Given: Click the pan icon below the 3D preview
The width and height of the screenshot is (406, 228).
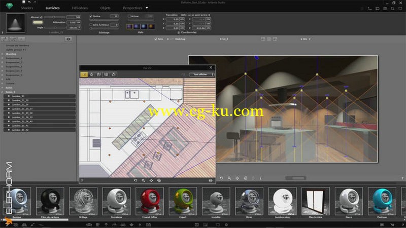Looking at the screenshot, I should pyautogui.click(x=237, y=178).
